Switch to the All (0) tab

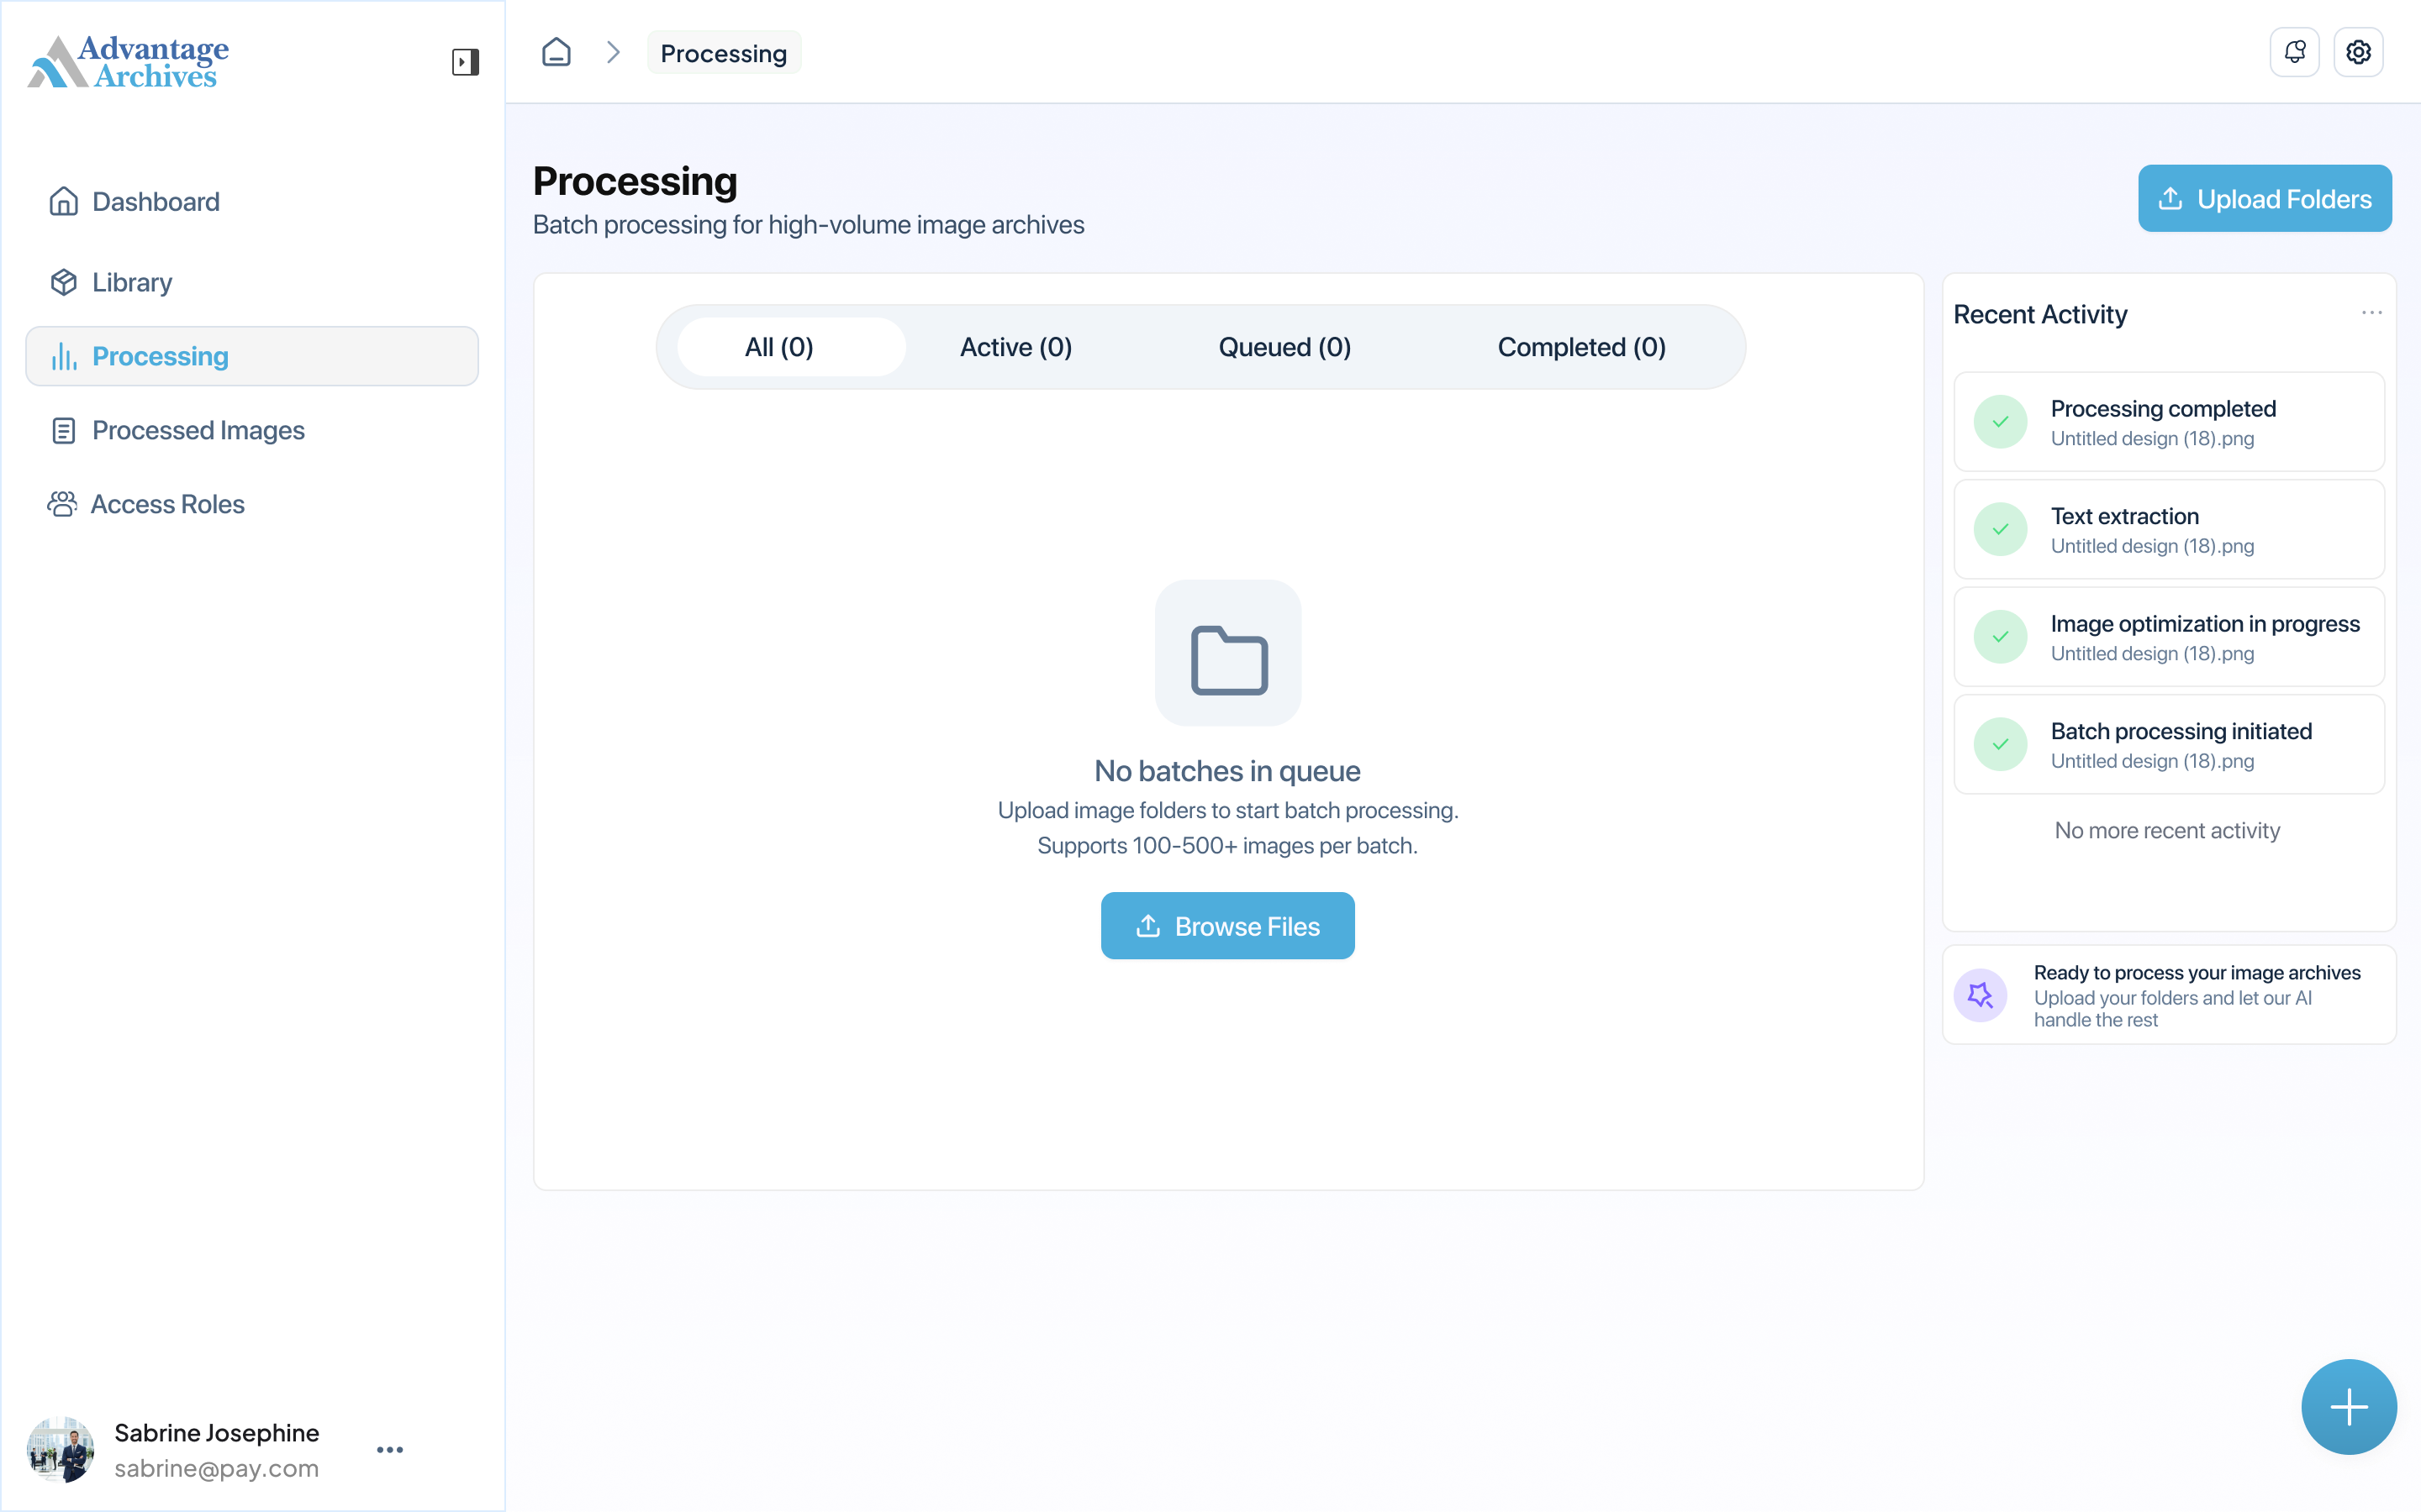pos(791,347)
